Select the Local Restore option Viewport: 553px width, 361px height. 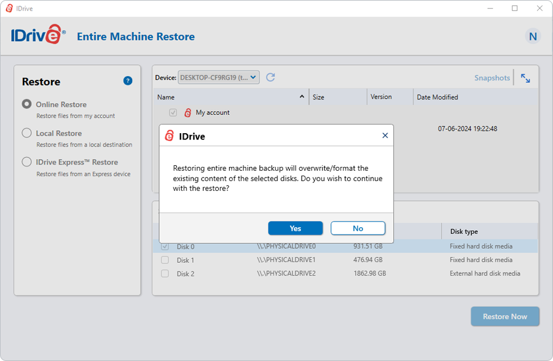point(26,133)
